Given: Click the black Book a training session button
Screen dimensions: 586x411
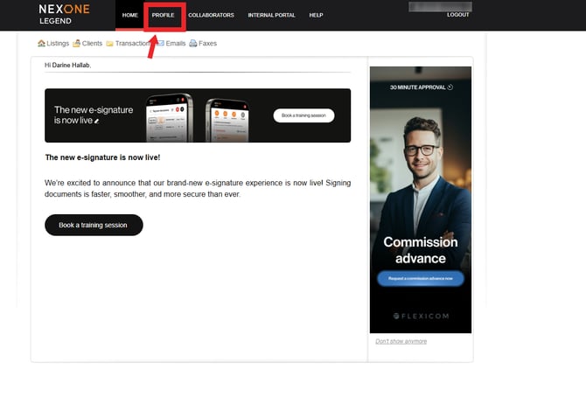Looking at the screenshot, I should click(x=94, y=225).
